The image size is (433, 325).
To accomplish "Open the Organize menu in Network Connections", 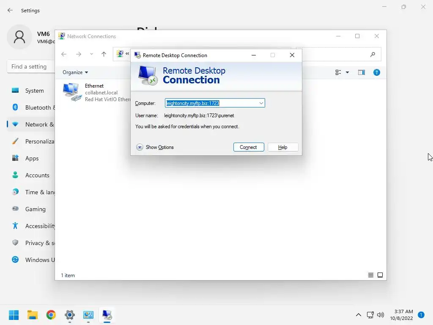I will coord(75,72).
